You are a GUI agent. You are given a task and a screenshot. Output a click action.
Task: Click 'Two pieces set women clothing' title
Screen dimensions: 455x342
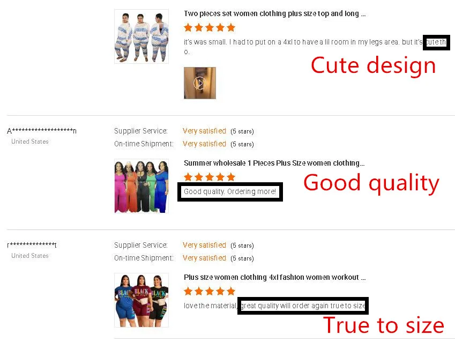[274, 13]
